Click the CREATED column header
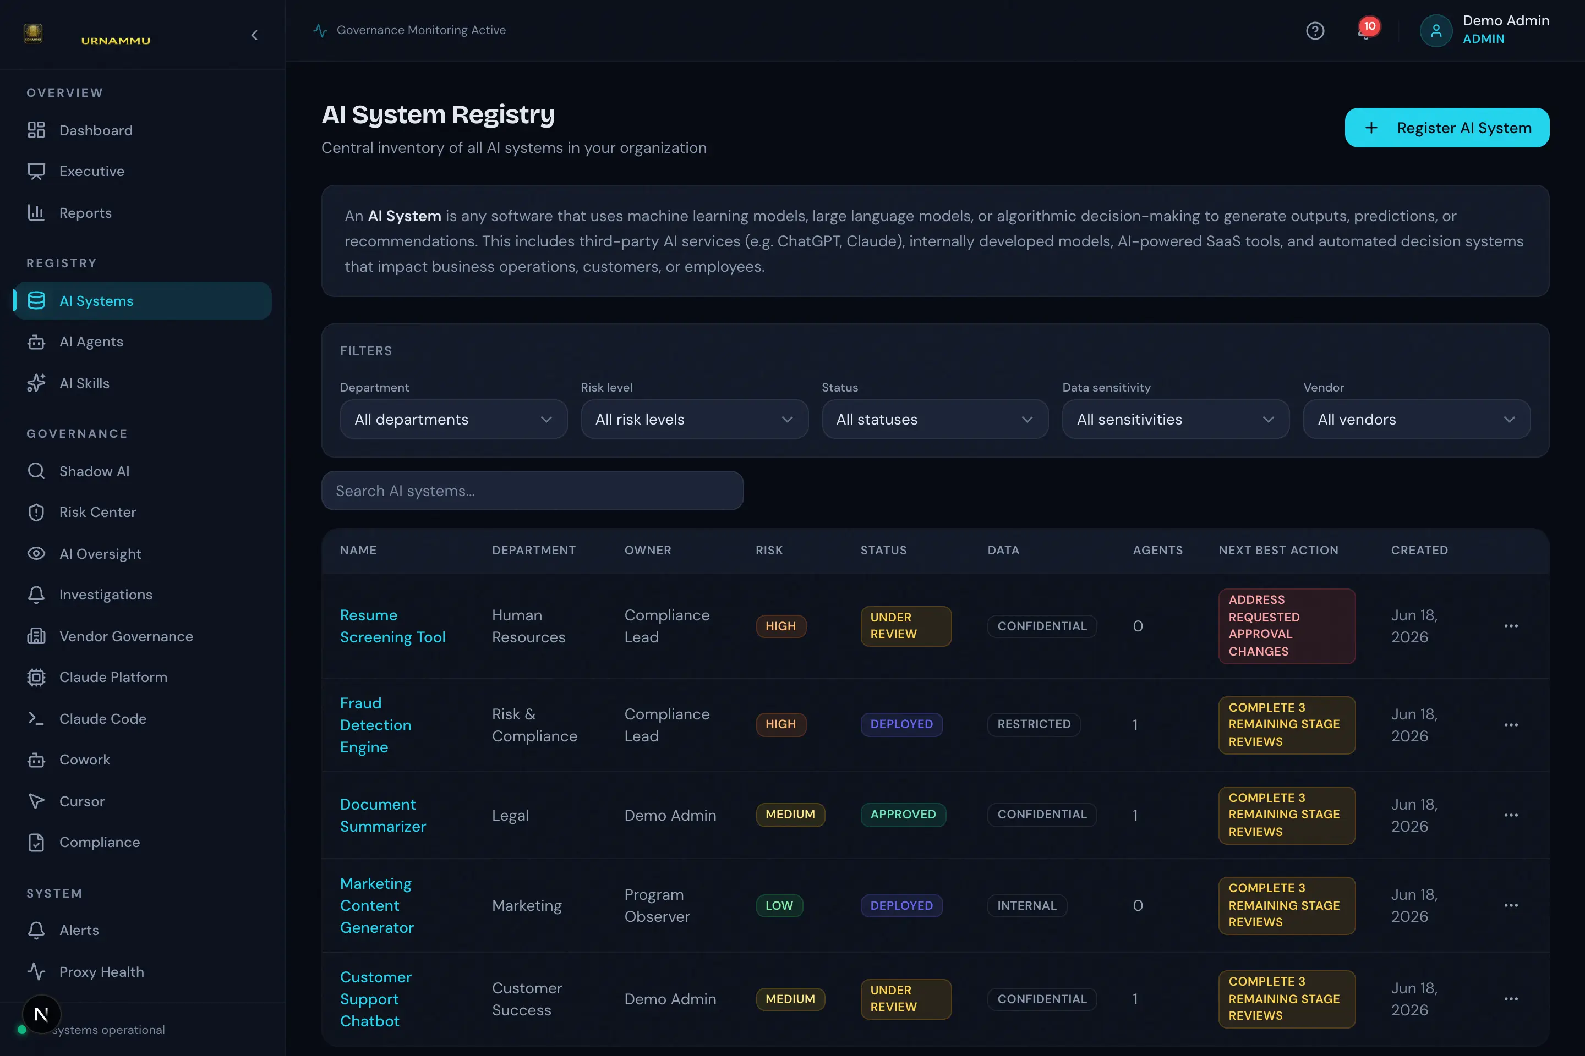Screen dimensions: 1585x1056 (1419, 550)
